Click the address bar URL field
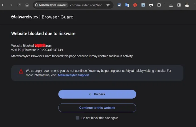 coord(87,5)
